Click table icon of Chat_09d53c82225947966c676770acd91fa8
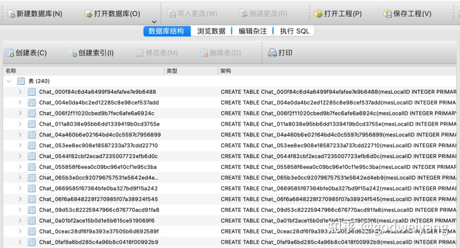This screenshot has width=460, height=248. click(x=32, y=210)
